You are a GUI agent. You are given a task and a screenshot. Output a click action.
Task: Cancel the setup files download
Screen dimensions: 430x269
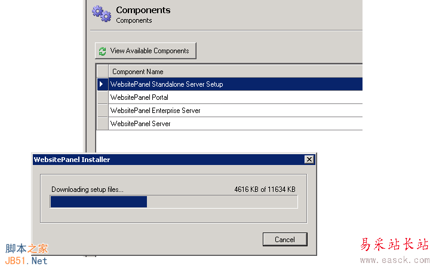(285, 240)
